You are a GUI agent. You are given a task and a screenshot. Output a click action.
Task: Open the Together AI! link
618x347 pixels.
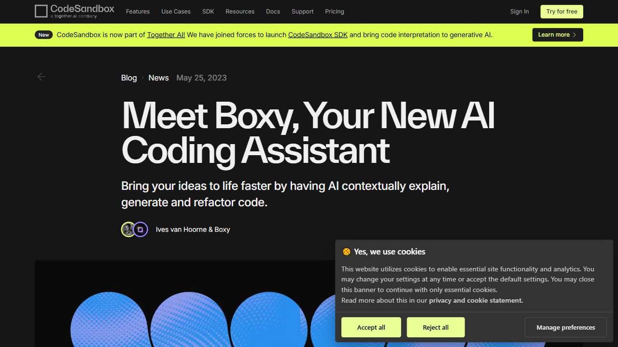166,35
